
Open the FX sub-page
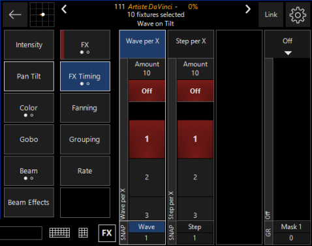point(85,44)
